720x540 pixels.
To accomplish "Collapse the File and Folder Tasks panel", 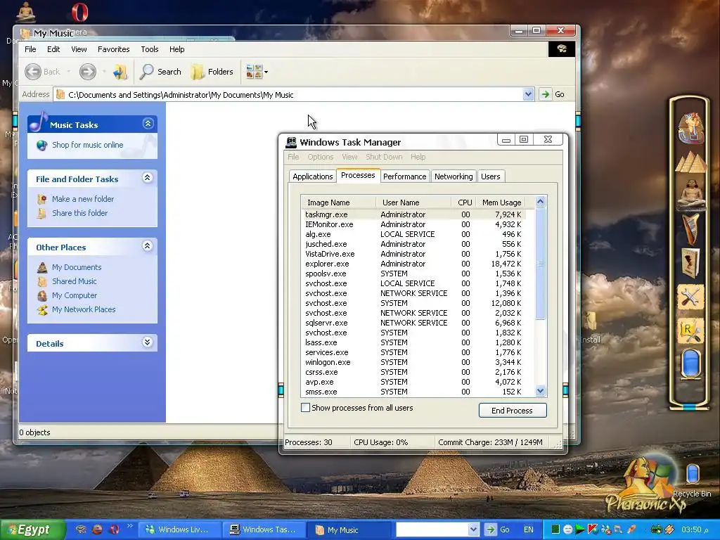I will [x=148, y=178].
